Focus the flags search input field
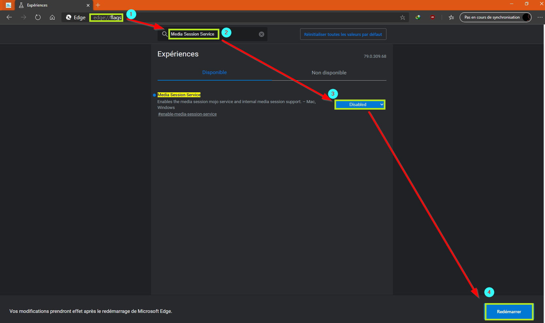This screenshot has height=323, width=545. [x=213, y=34]
